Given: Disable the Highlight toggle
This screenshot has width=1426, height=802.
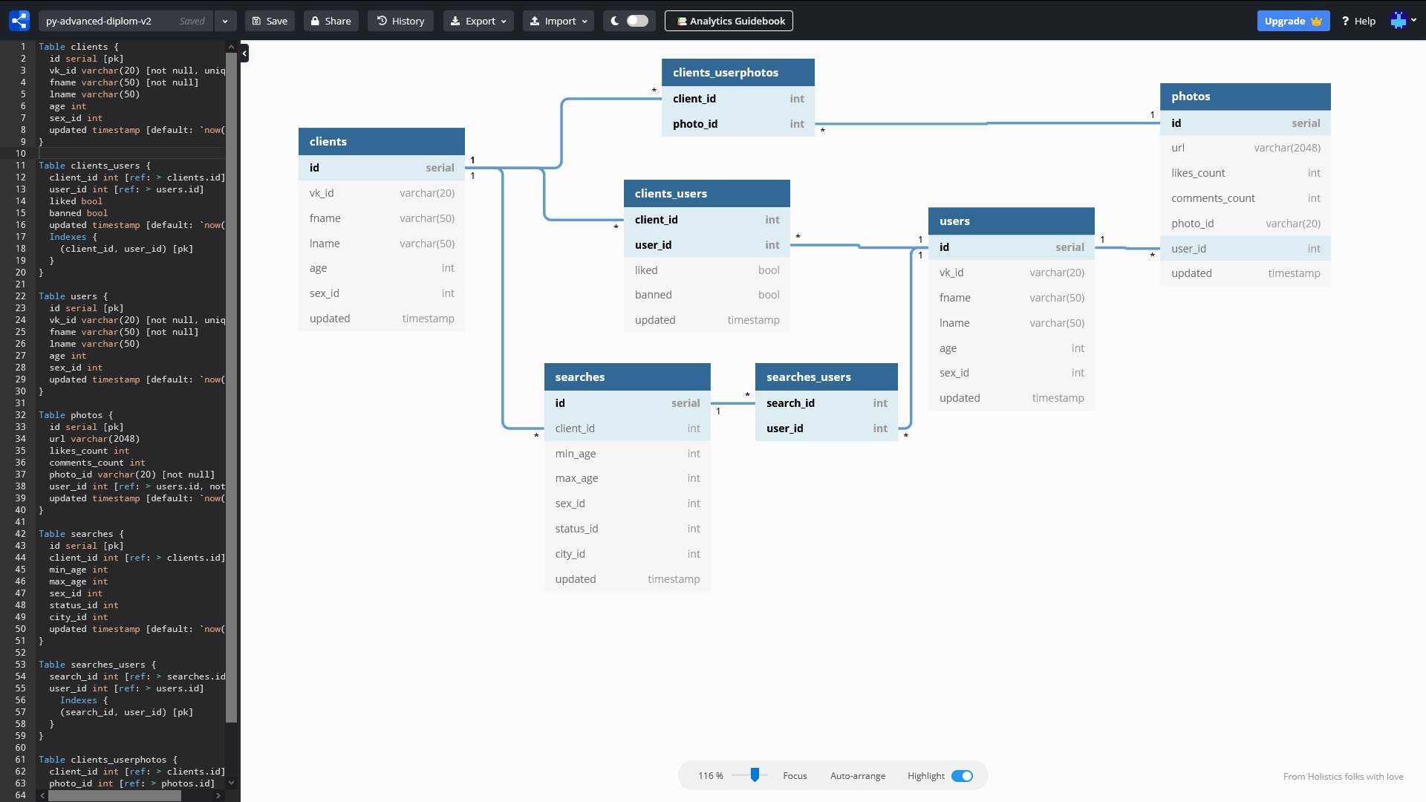Looking at the screenshot, I should pyautogui.click(x=962, y=776).
